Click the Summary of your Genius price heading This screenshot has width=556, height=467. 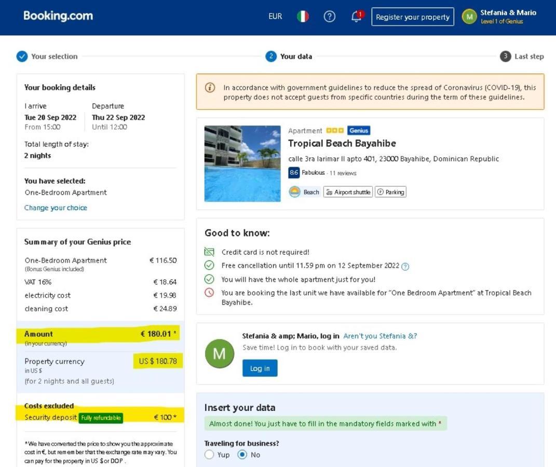point(78,242)
